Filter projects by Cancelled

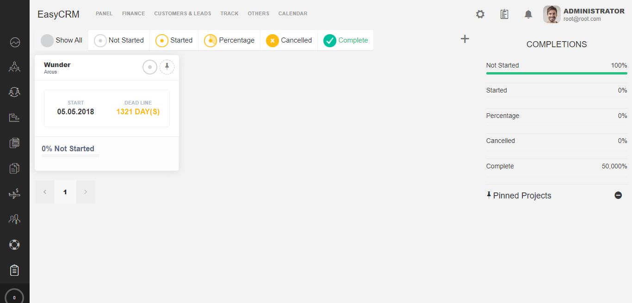tap(289, 40)
